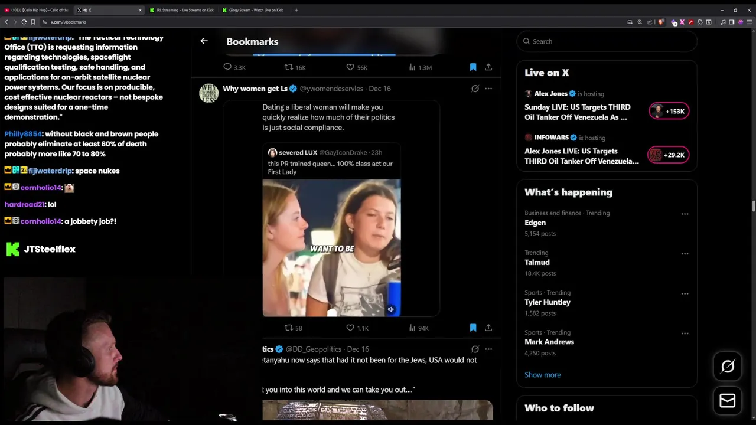Click Grok icon on DD_Geopolitics post

coord(475,349)
